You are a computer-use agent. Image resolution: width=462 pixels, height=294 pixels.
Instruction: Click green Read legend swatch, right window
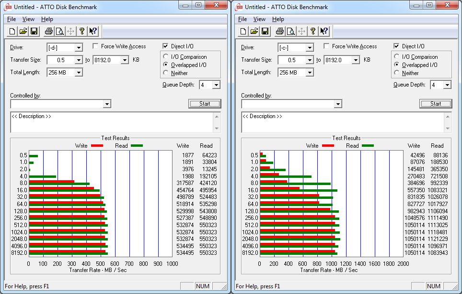pos(368,145)
